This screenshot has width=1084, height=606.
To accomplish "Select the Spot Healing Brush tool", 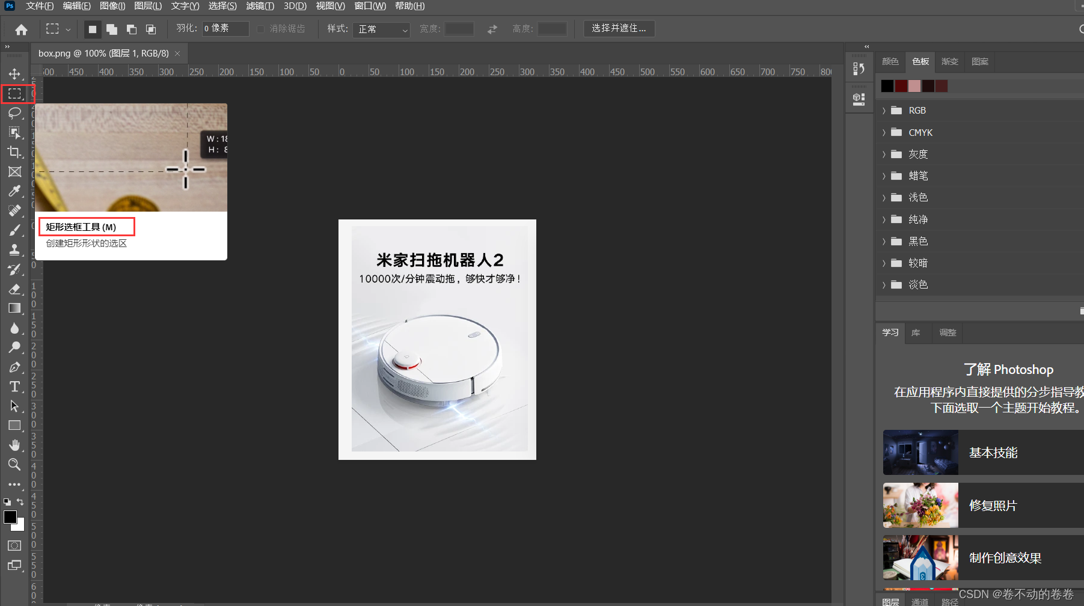I will click(x=14, y=210).
